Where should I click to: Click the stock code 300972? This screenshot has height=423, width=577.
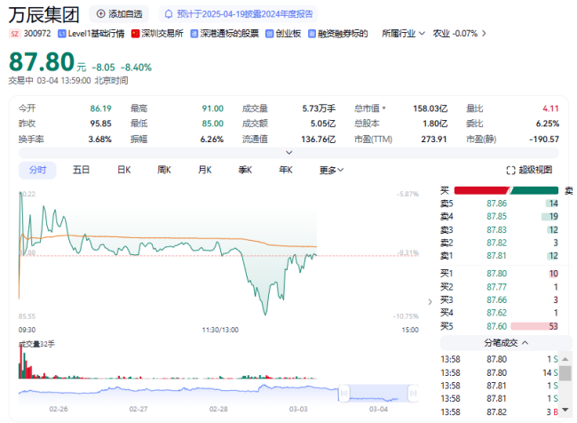click(x=37, y=34)
